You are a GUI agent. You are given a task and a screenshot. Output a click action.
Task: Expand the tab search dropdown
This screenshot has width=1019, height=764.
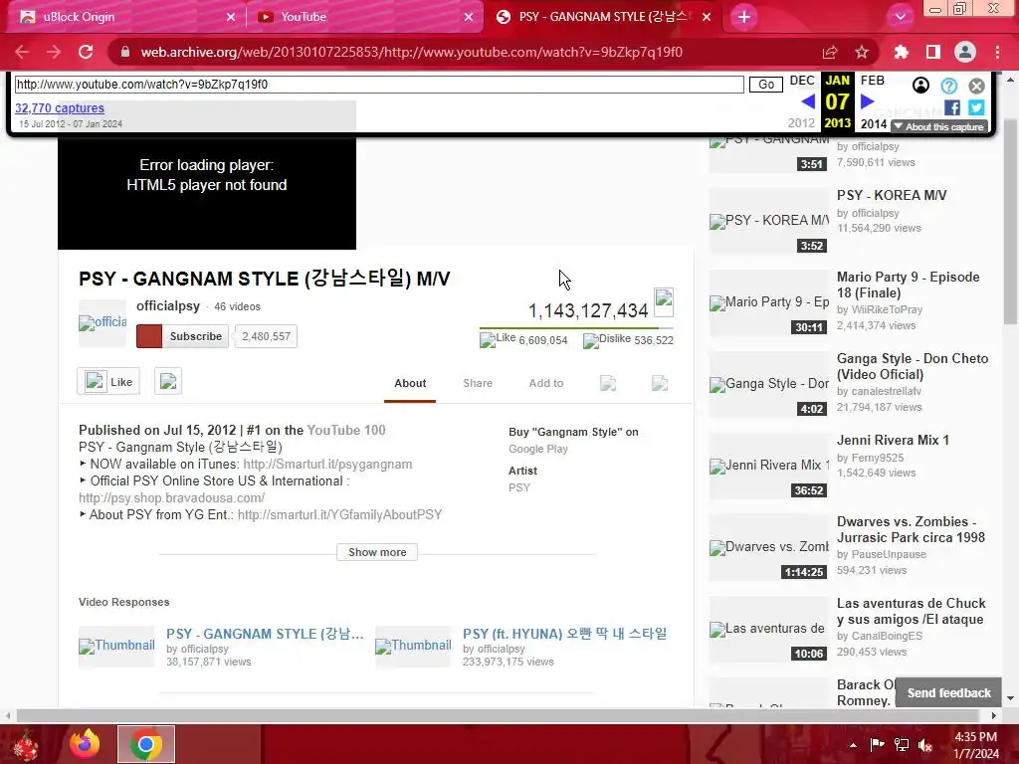[x=900, y=17]
